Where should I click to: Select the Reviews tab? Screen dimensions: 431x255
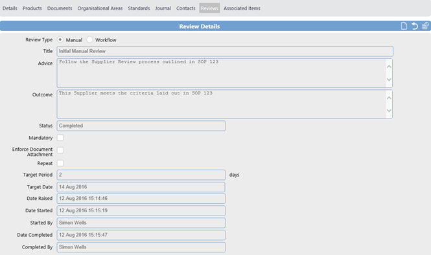(x=209, y=8)
